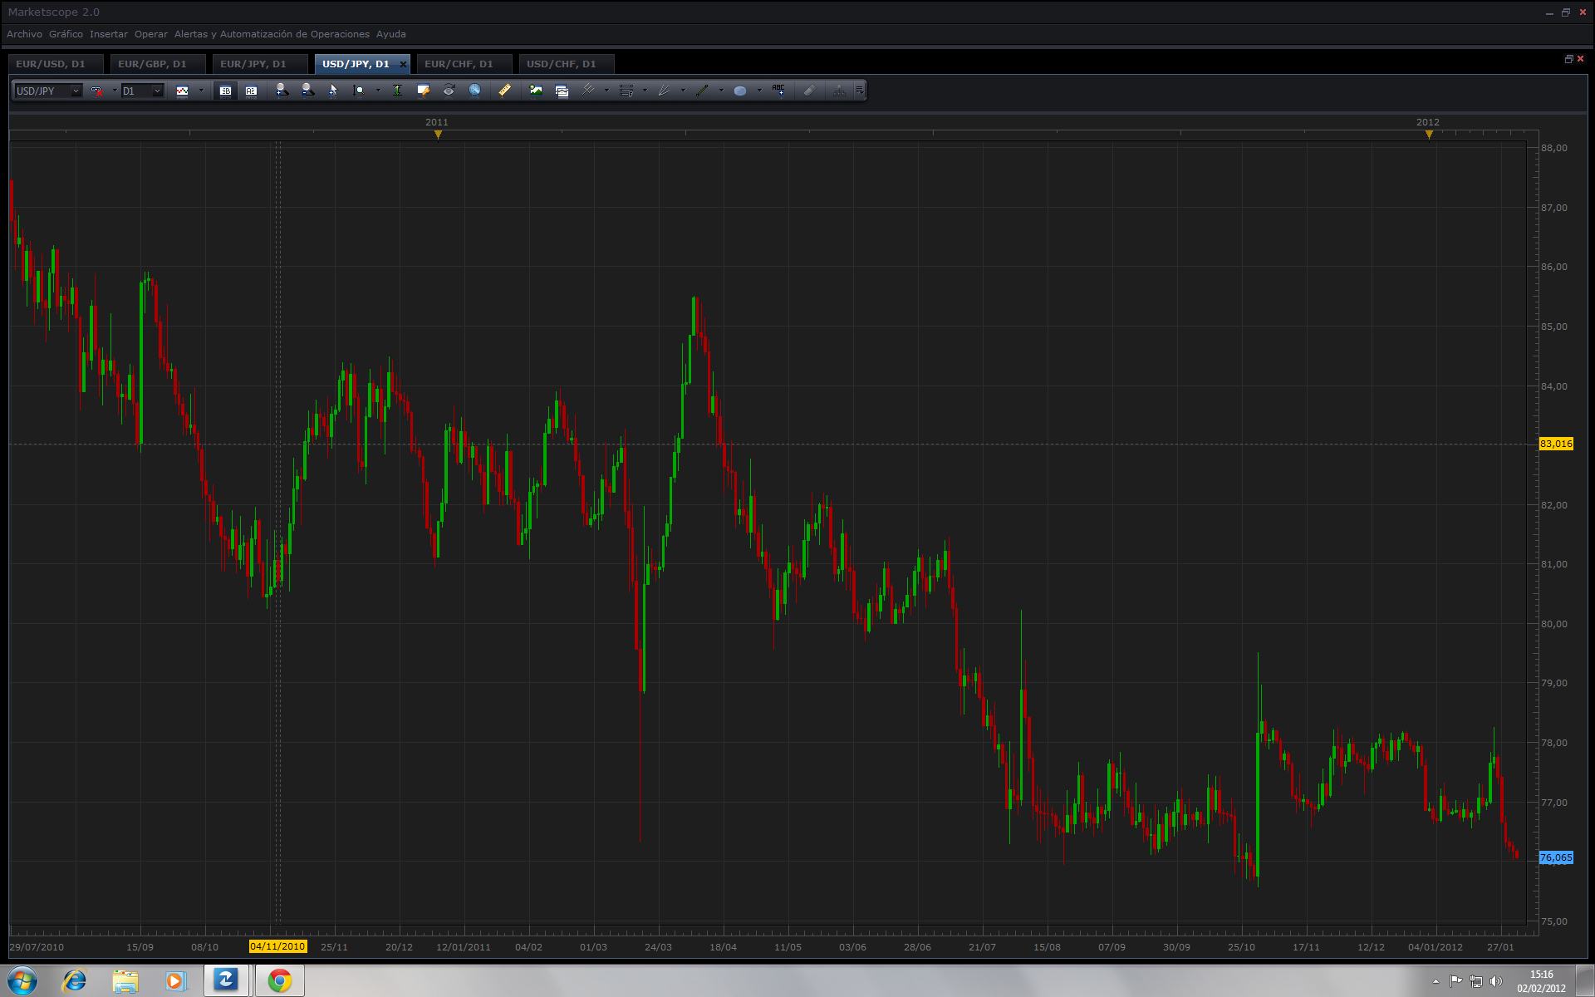Select the trend line drawing tool
Screen dimensions: 1595x997
tap(703, 91)
